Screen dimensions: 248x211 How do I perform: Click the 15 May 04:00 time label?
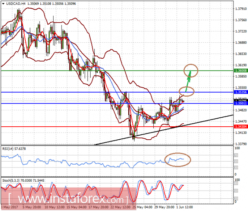(76, 207)
